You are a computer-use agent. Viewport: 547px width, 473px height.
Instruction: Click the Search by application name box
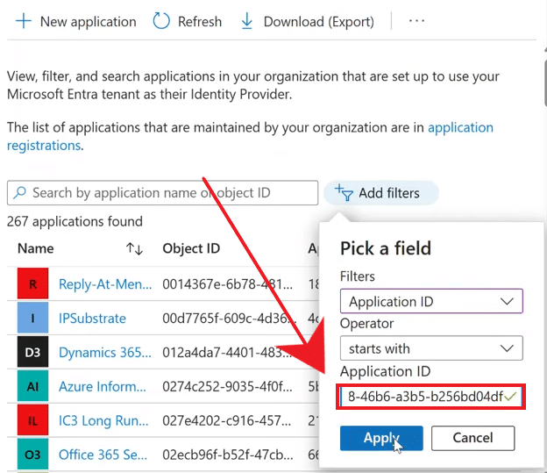point(163,193)
